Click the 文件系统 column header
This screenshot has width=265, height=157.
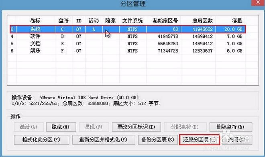tap(132, 21)
